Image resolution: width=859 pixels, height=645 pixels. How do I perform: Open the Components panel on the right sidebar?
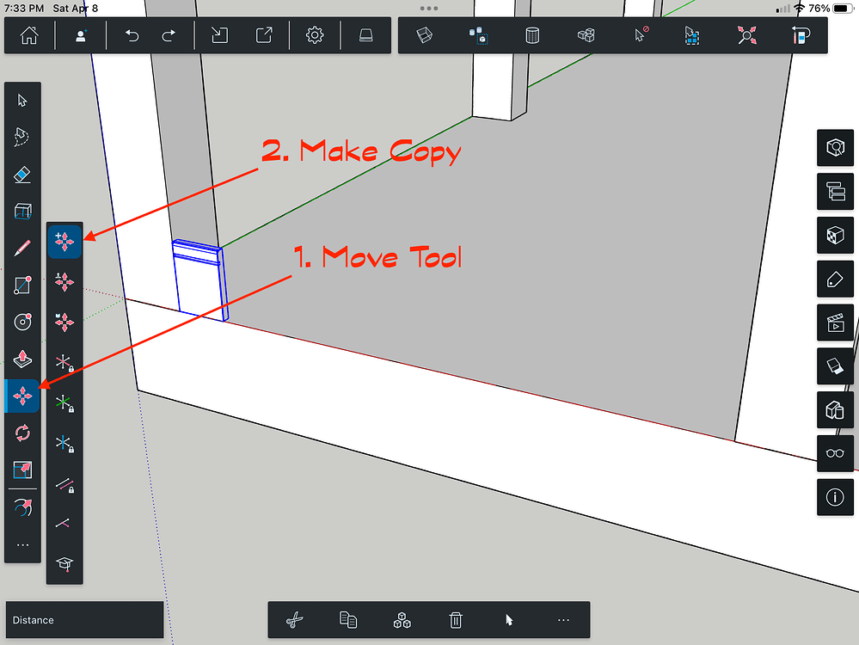835,235
